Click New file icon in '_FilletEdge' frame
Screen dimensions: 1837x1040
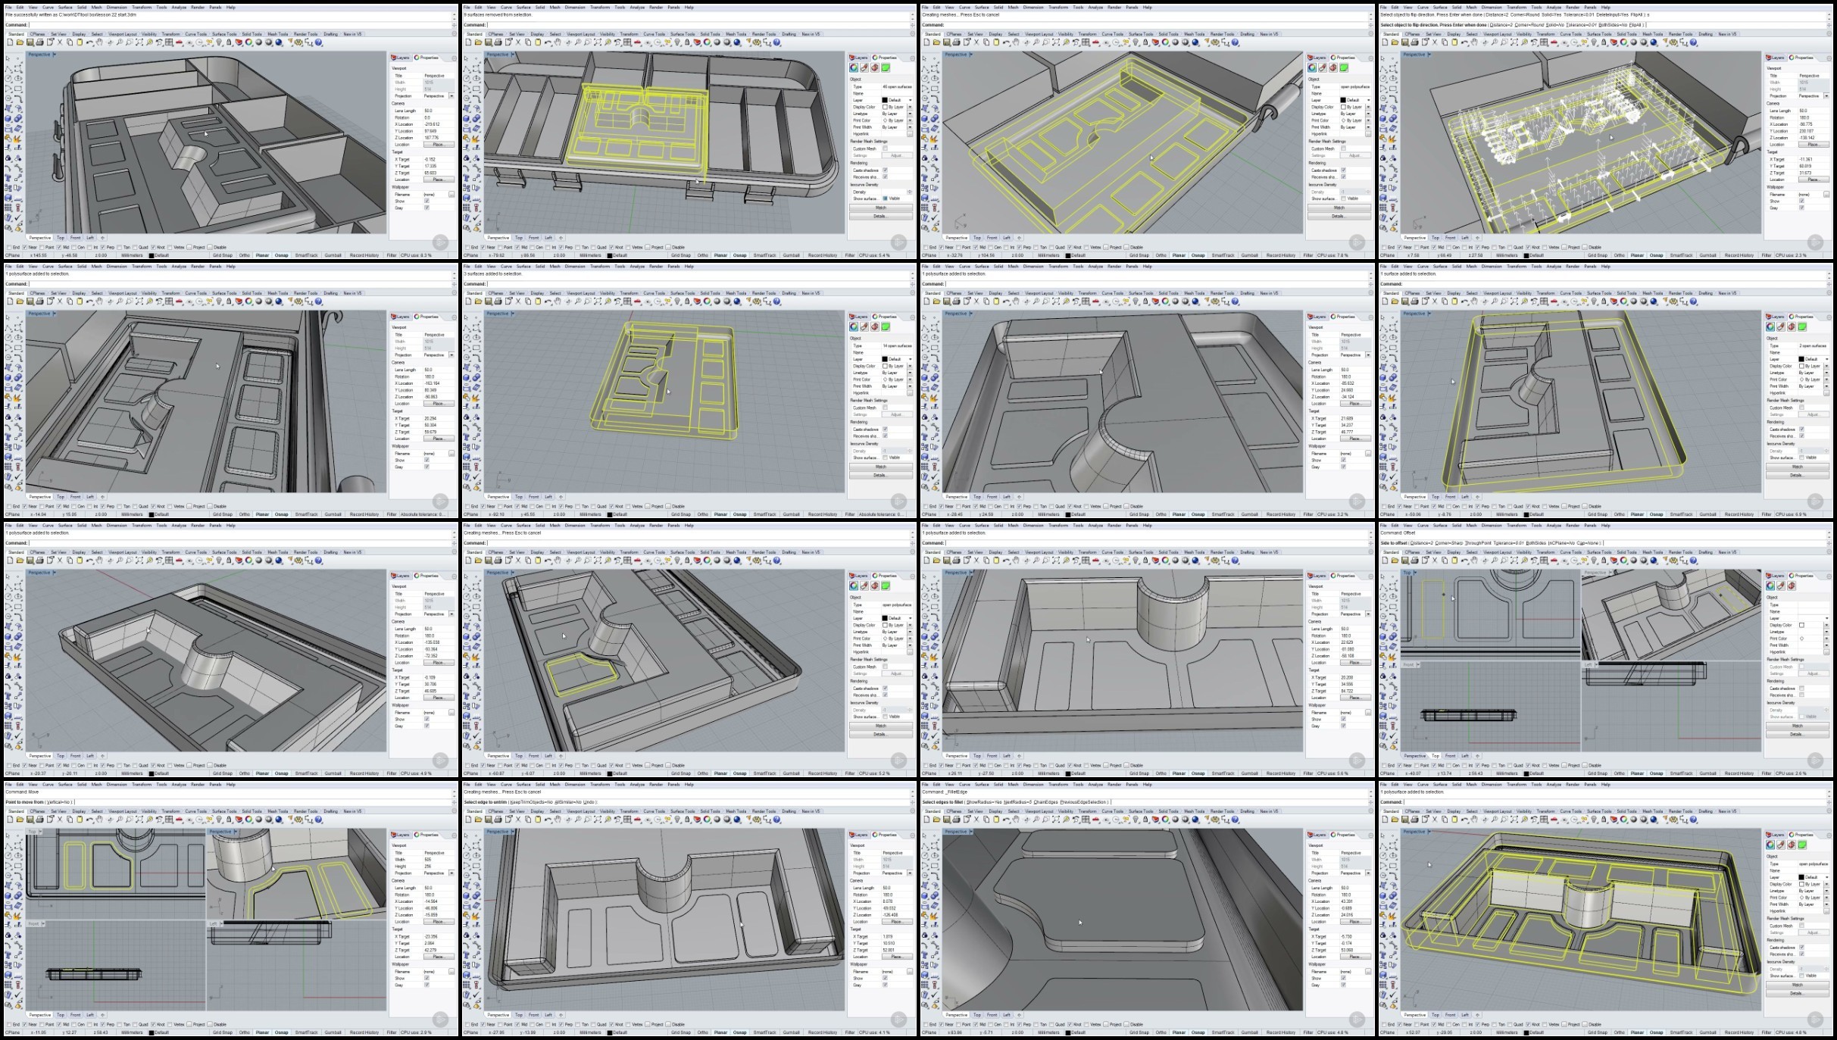[x=926, y=820]
